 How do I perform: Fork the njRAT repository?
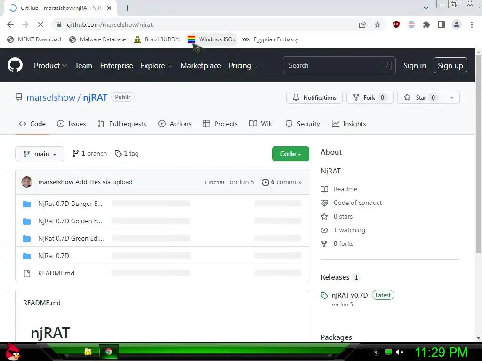[370, 97]
